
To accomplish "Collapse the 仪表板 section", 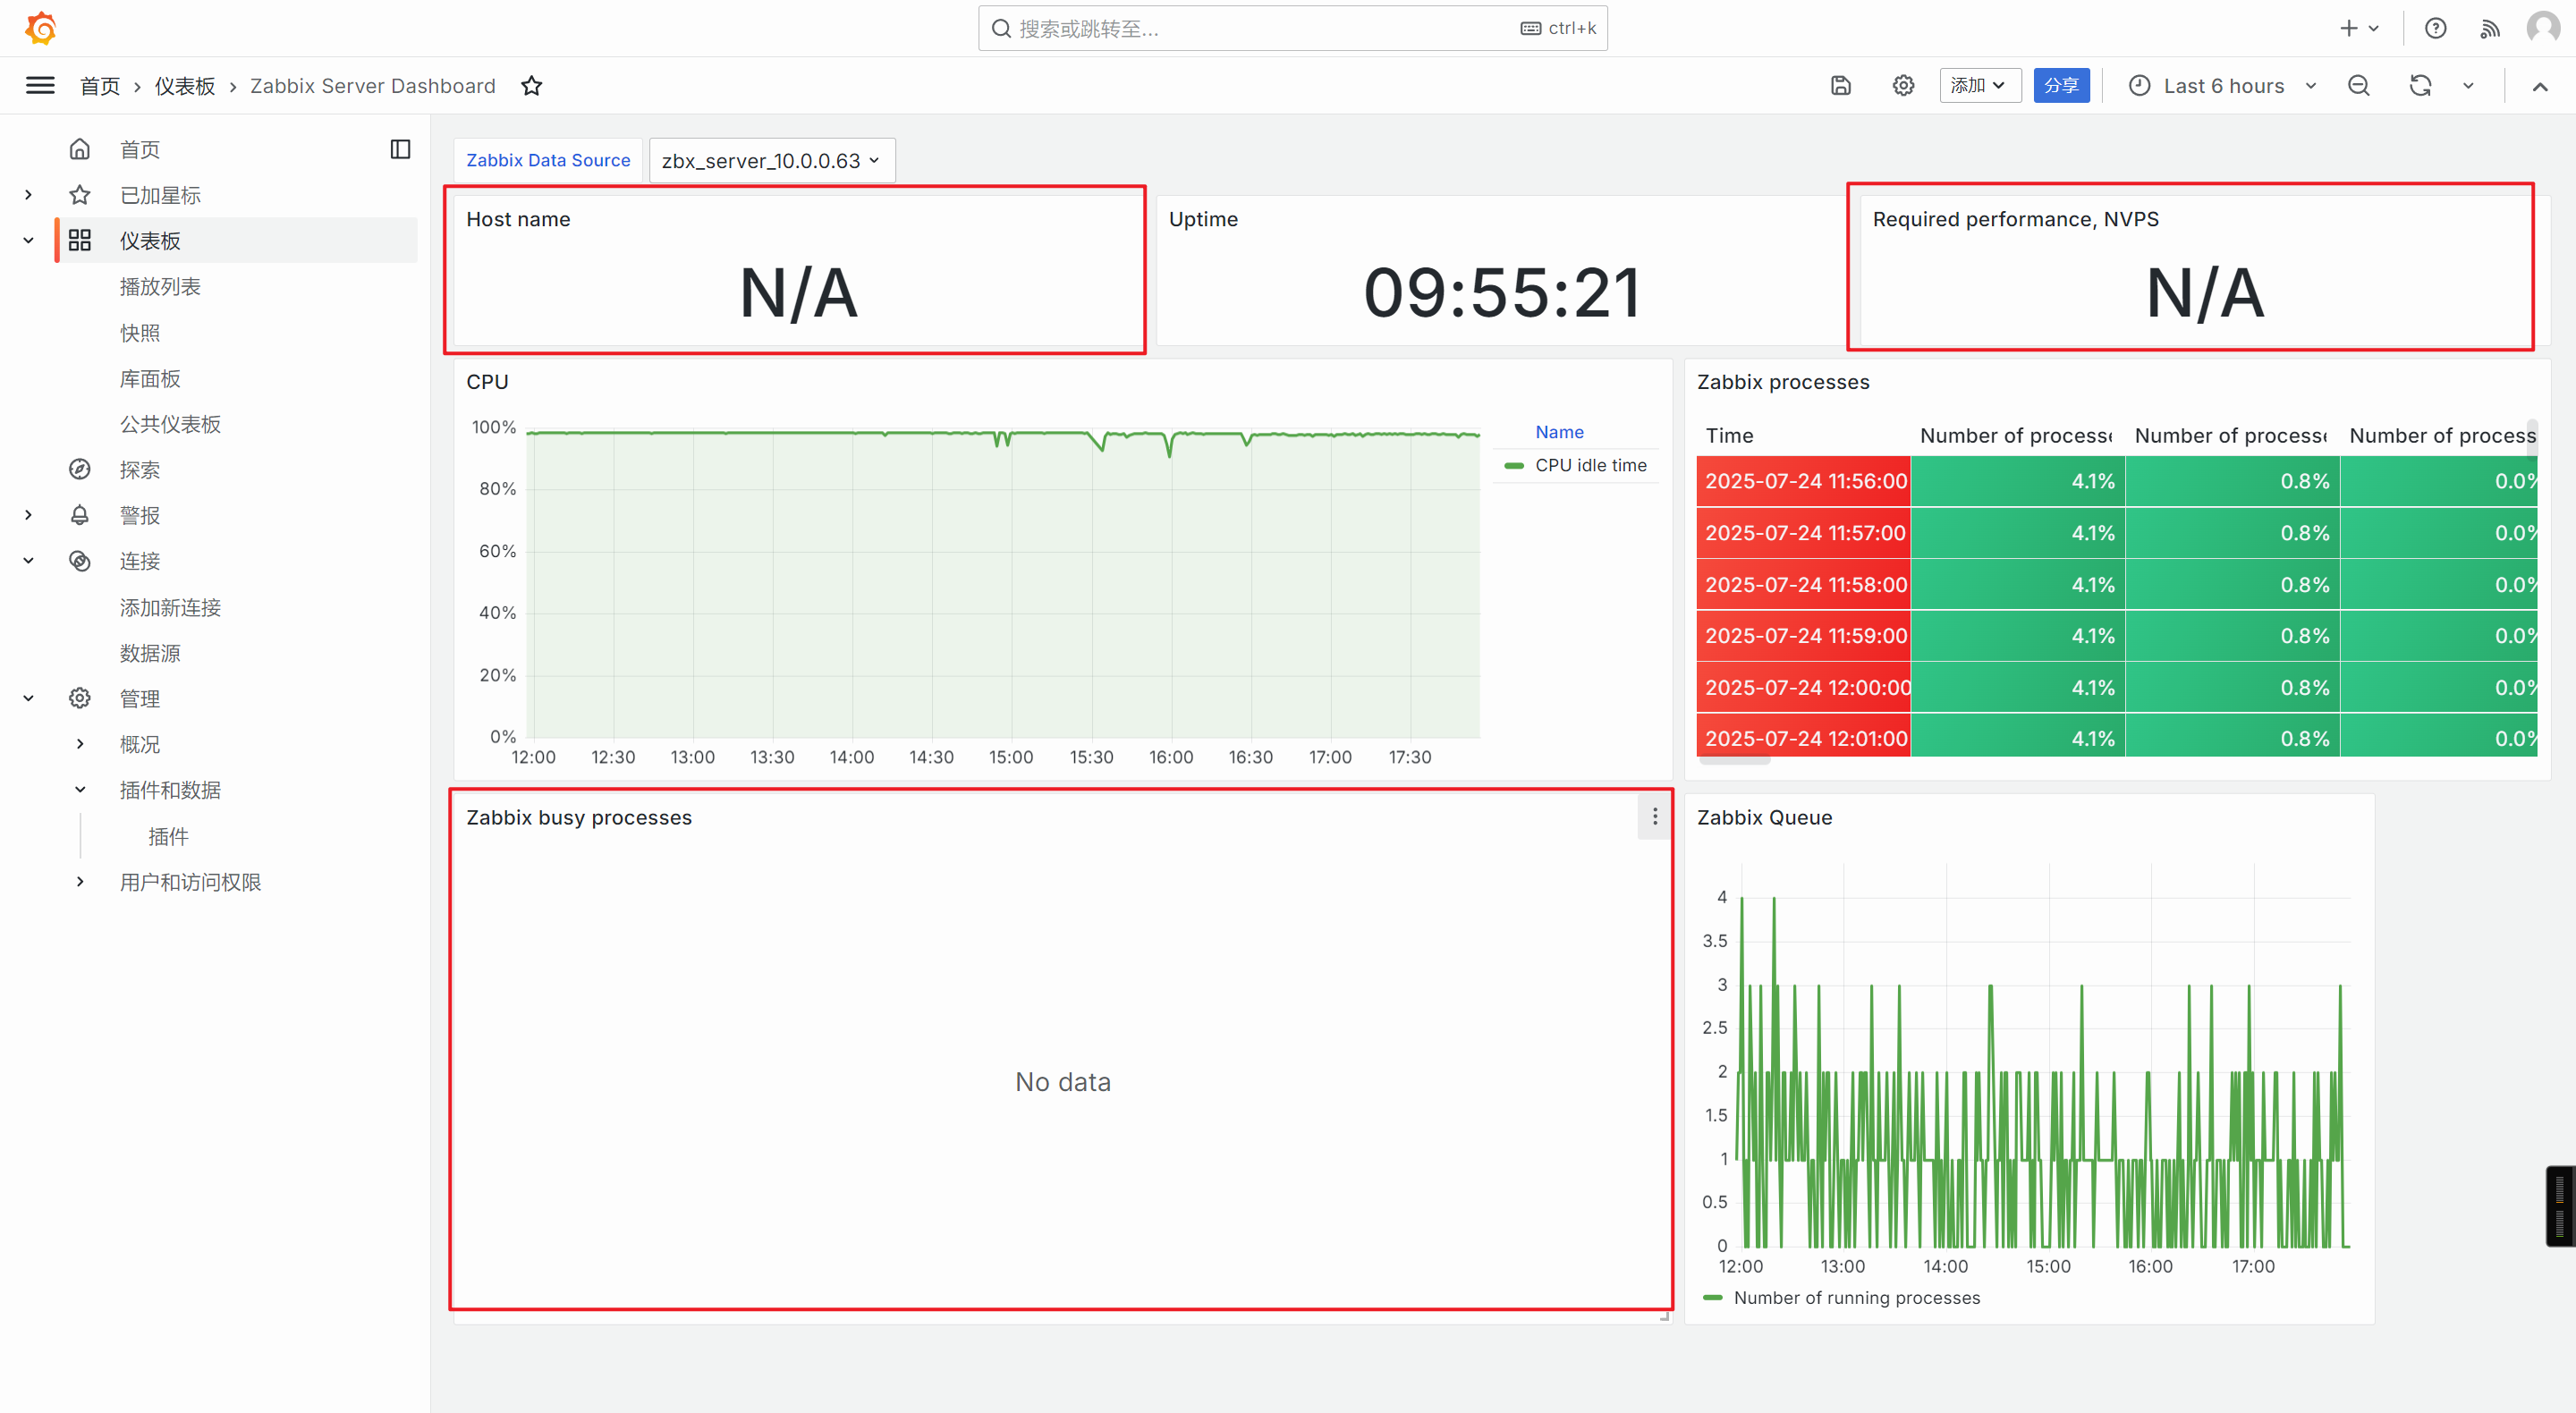I will click(28, 241).
